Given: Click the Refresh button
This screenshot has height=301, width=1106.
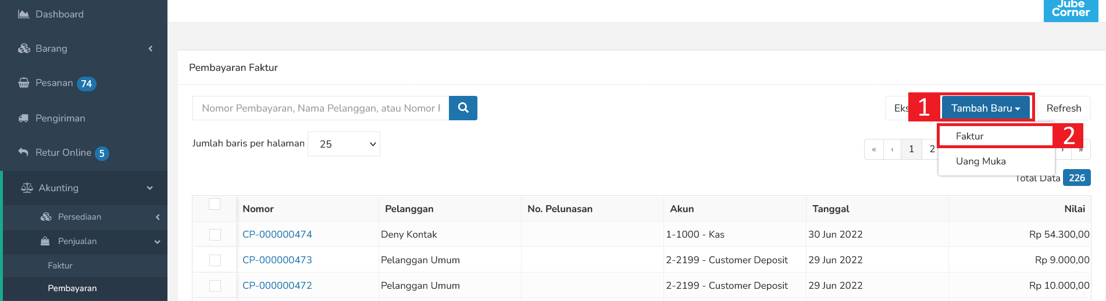Looking at the screenshot, I should coord(1064,108).
